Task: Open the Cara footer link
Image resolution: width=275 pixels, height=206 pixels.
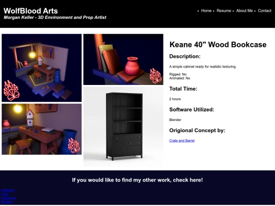Action: [x=5, y=194]
